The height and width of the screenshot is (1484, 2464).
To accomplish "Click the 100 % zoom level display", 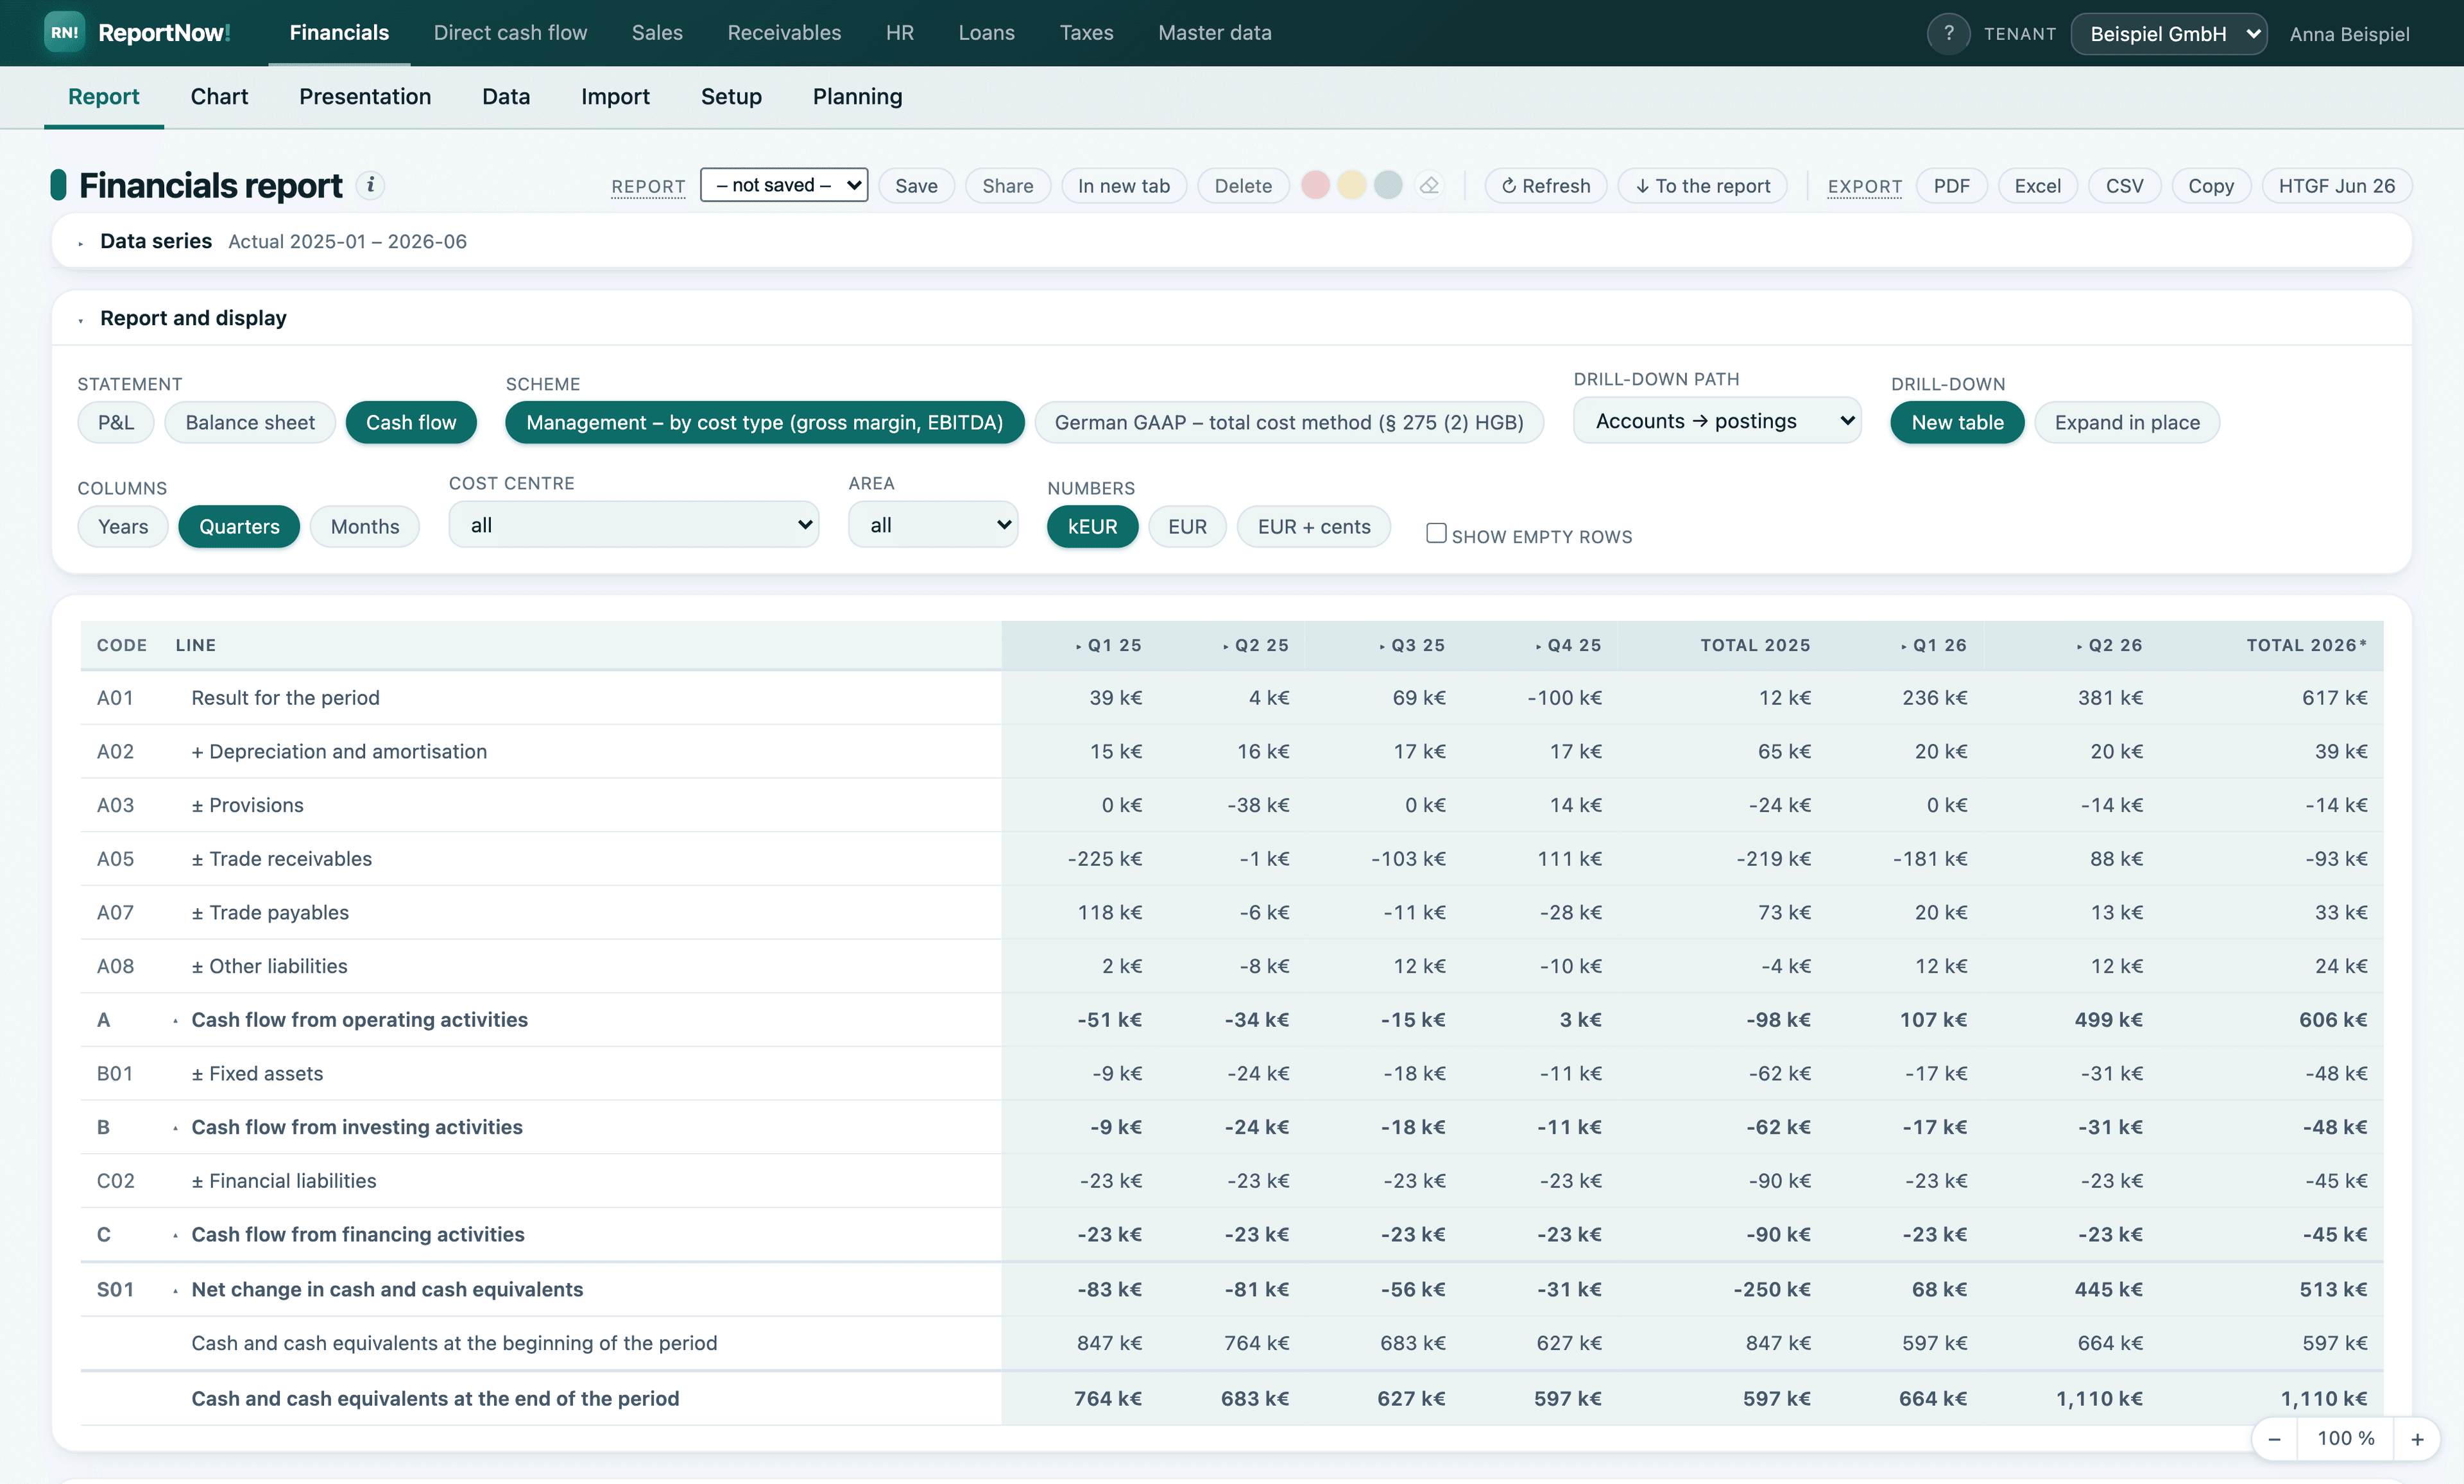I will [2345, 1439].
